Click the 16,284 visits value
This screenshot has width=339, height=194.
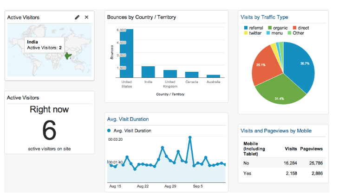(x=290, y=163)
